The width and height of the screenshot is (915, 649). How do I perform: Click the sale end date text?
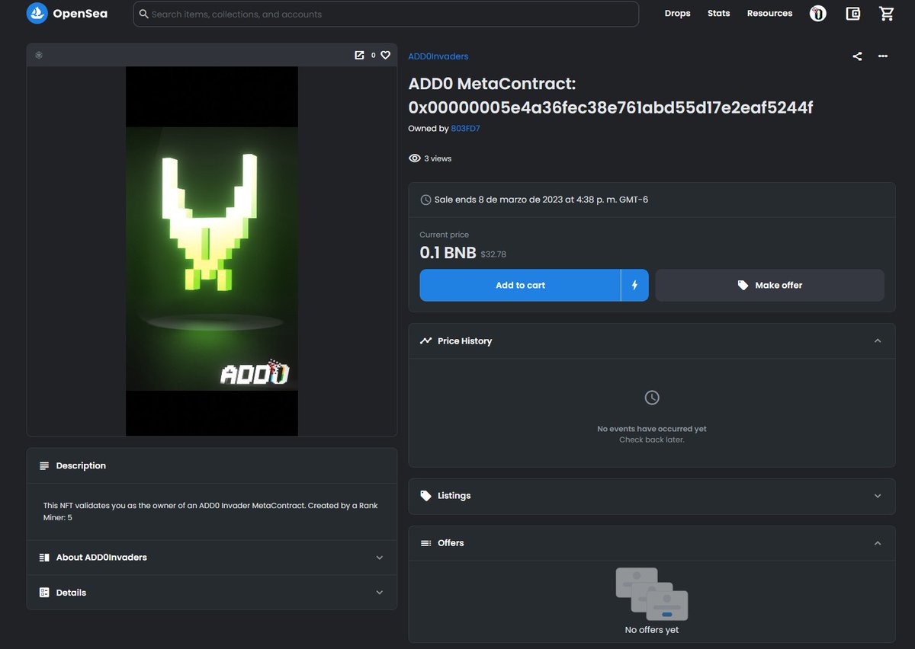[541, 200]
